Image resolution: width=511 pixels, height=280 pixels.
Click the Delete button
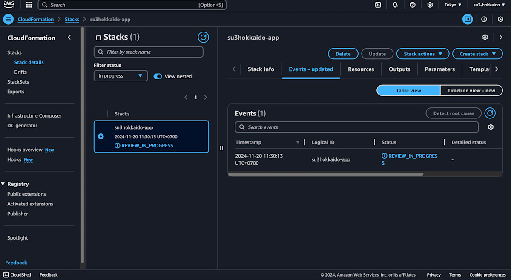pyautogui.click(x=343, y=54)
